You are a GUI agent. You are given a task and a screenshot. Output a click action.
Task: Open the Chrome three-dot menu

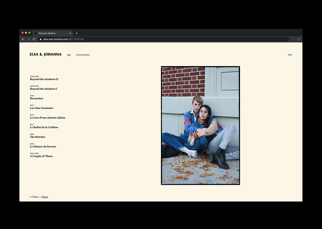[298, 39]
